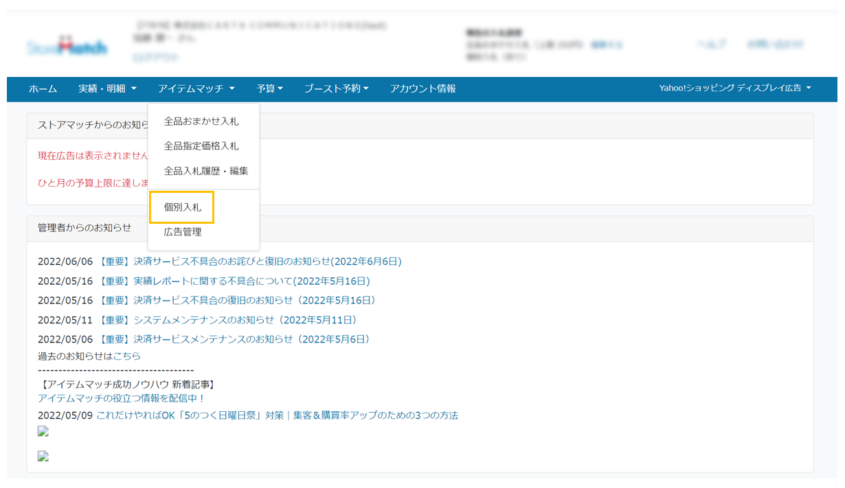Viewport: 845px width, 488px height.
Task: Click the red 現在広告は表示されません warning
Action: pyautogui.click(x=93, y=156)
